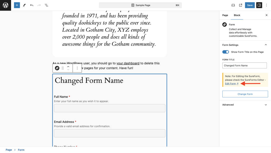Open View Page external link icon
Screen dimensions: 271x153
coord(241,5)
